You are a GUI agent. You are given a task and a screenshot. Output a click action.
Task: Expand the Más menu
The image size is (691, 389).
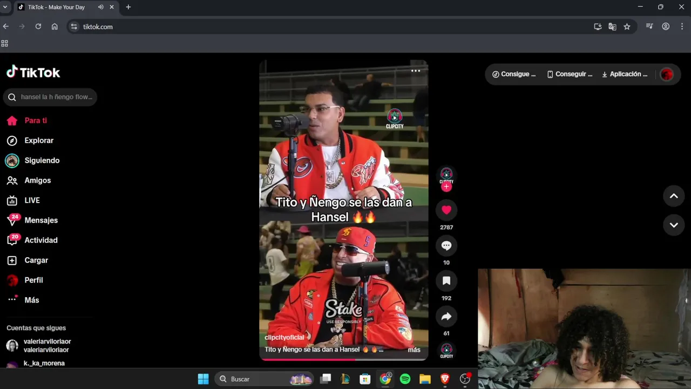(31, 300)
